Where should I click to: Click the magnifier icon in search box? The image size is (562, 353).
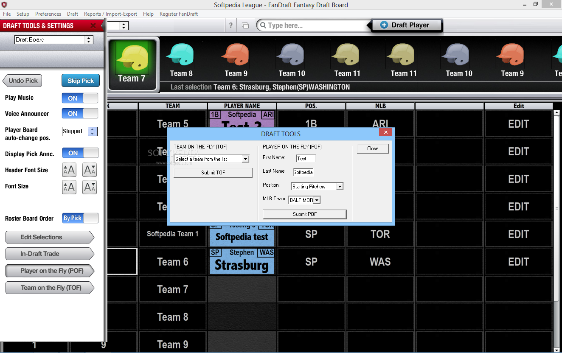tap(263, 25)
